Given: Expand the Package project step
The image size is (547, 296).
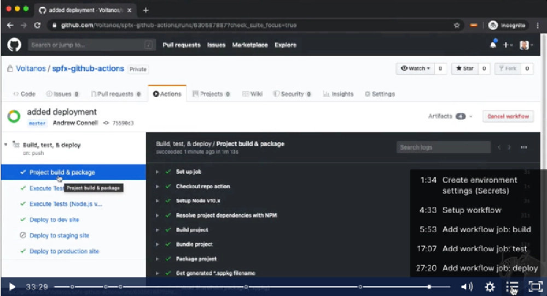Looking at the screenshot, I should 158,259.
